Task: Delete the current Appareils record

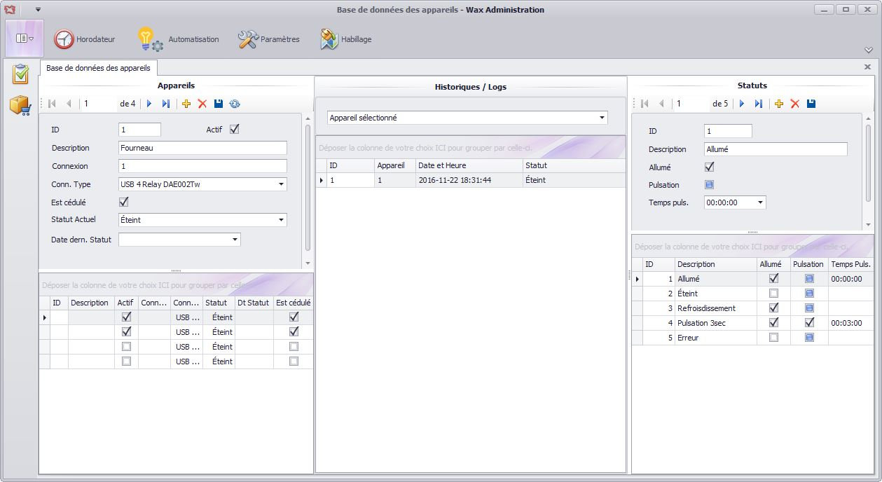Action: coord(202,104)
